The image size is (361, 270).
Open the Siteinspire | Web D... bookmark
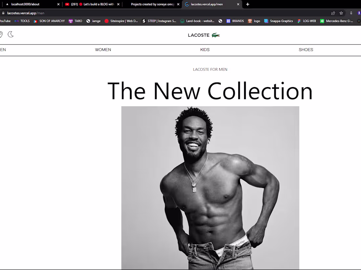[x=121, y=21]
